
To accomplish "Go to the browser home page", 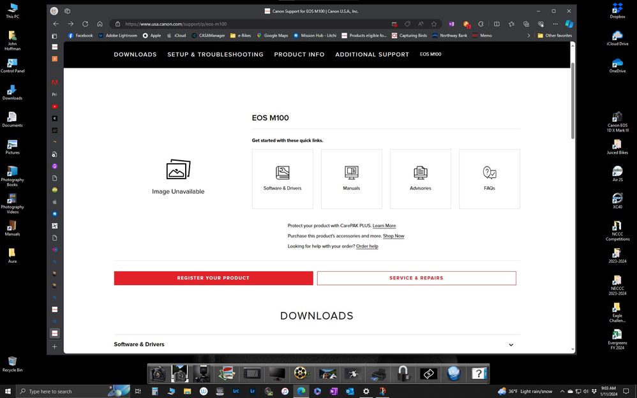I will [100, 24].
